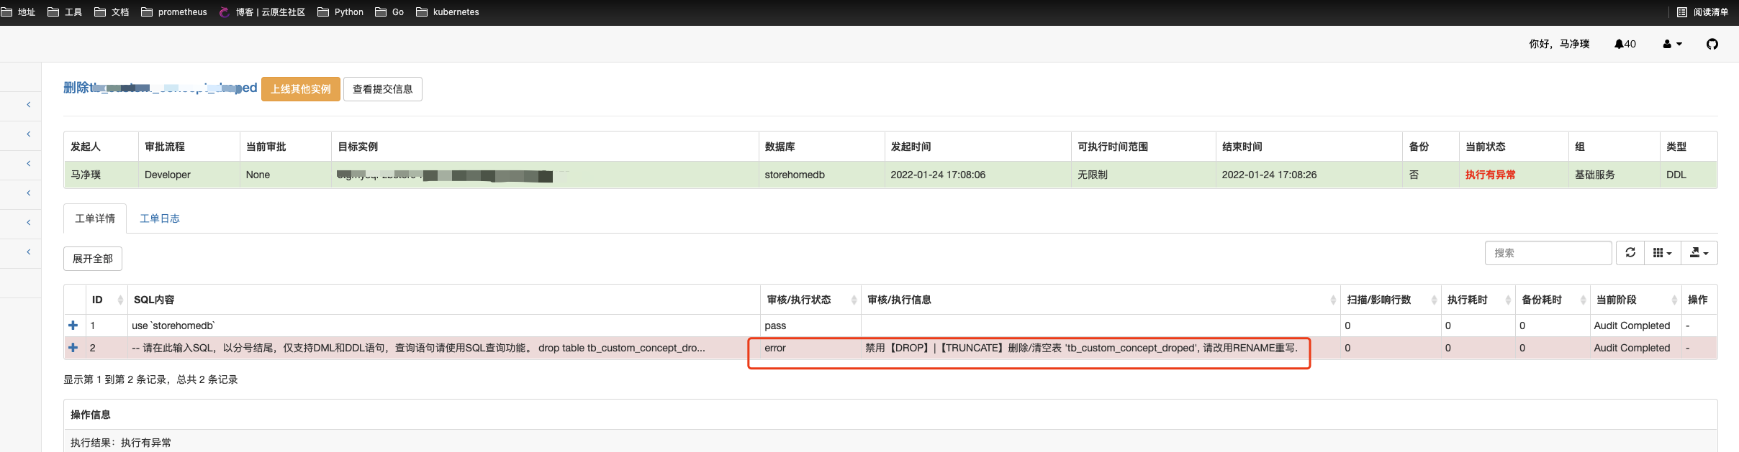Sort by 扫描/影响行数 column

[x=1391, y=300]
